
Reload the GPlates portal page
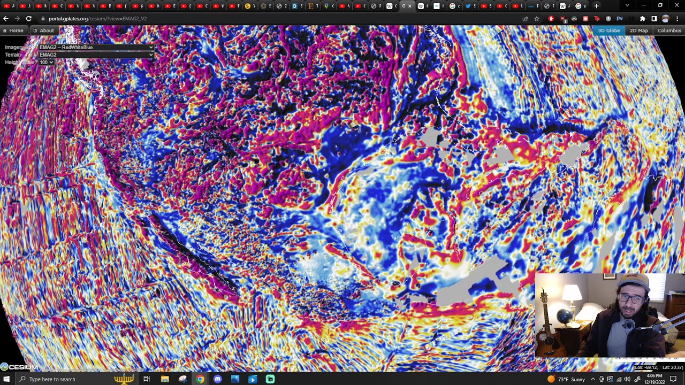[28, 19]
